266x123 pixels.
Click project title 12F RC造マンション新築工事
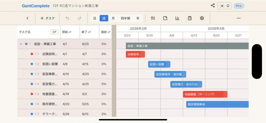tap(75, 6)
